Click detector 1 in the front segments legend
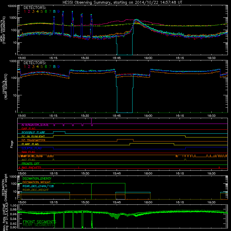The width and height of the screenshot is (231, 231). click(x=25, y=12)
